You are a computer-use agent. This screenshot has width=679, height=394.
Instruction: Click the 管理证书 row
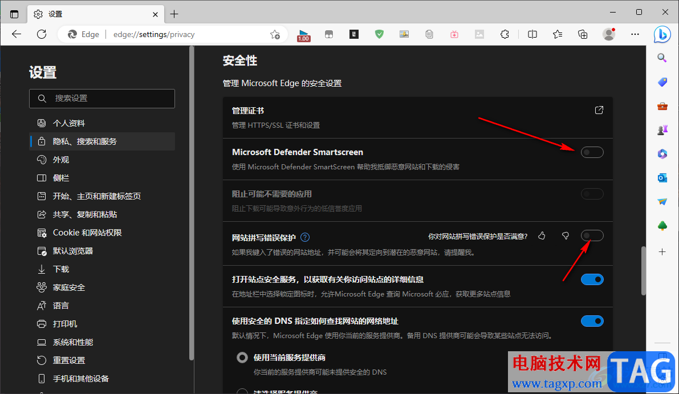coord(418,118)
